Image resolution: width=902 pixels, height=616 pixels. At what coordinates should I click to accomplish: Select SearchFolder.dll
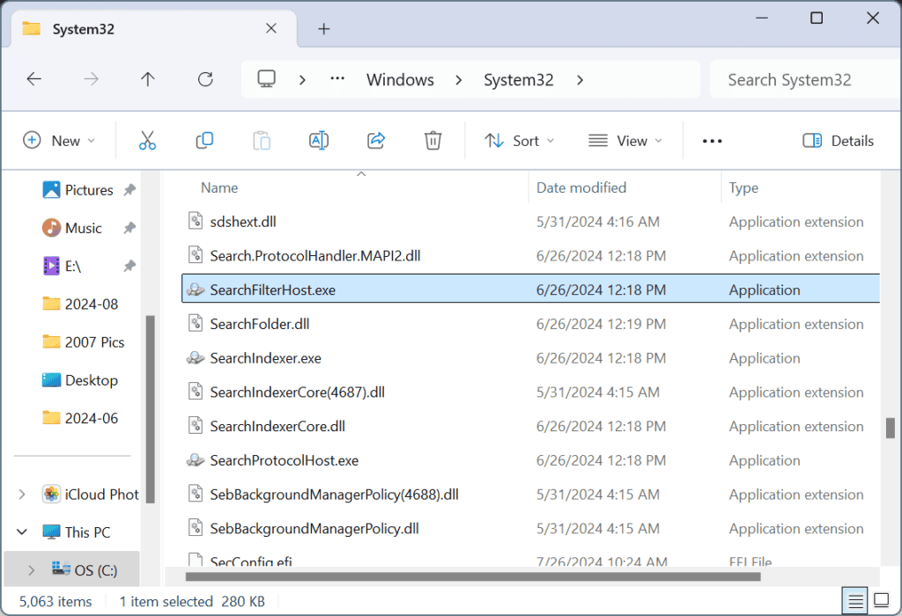(260, 324)
